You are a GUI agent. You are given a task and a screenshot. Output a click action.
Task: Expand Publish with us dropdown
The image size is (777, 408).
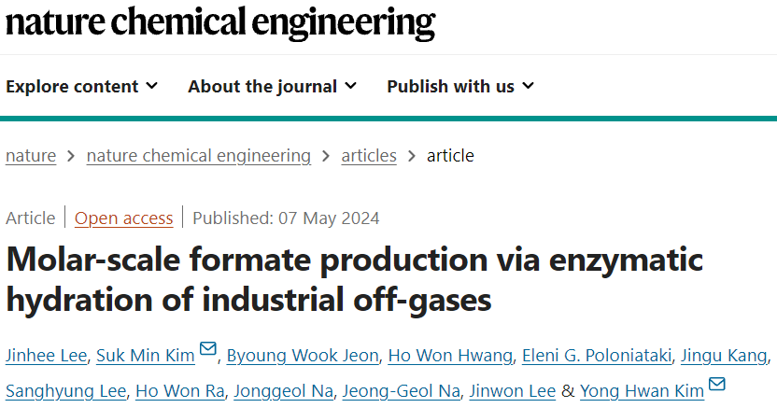(460, 86)
